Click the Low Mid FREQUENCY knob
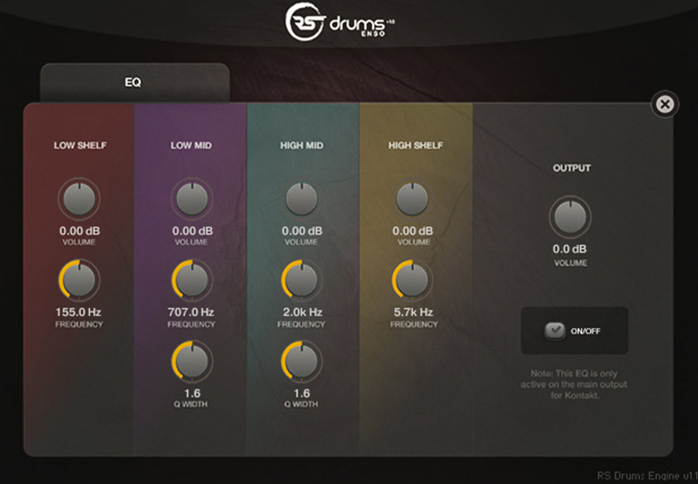 point(192,280)
